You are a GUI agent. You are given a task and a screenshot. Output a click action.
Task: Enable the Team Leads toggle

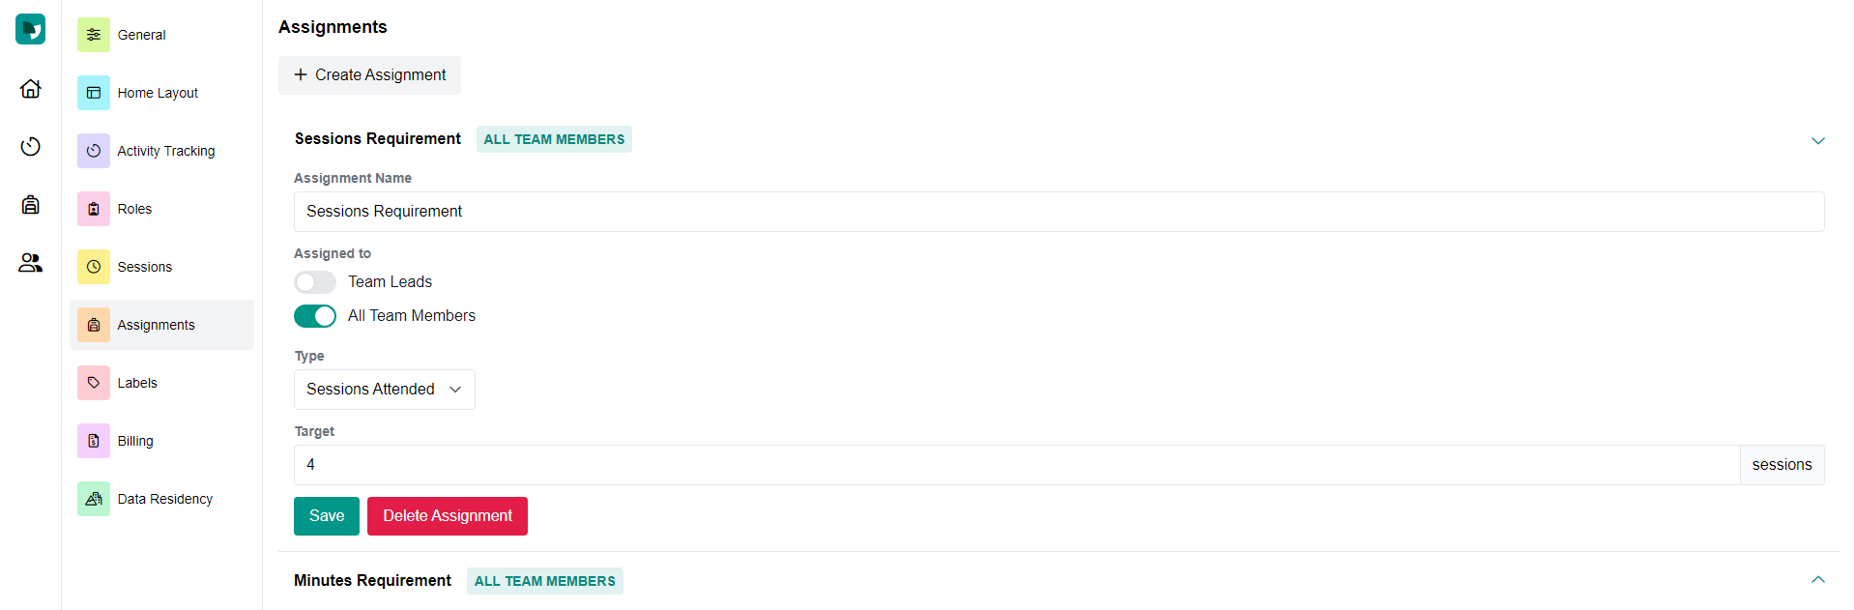(315, 282)
